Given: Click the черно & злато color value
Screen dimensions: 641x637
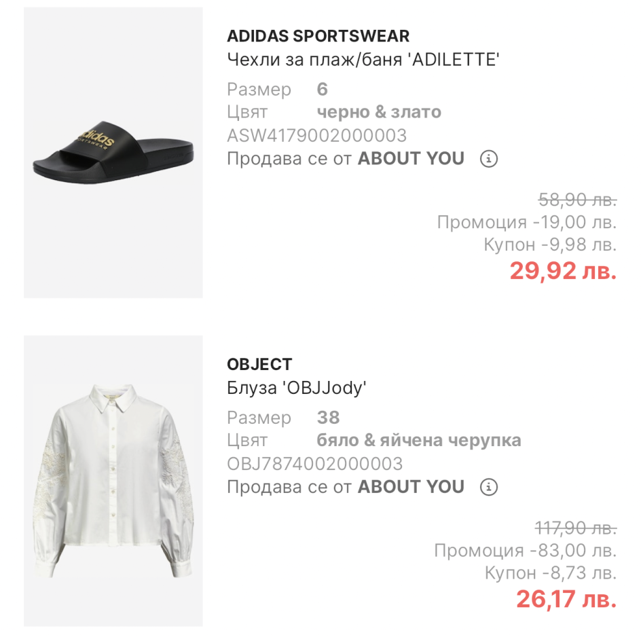Looking at the screenshot, I should 379,112.
